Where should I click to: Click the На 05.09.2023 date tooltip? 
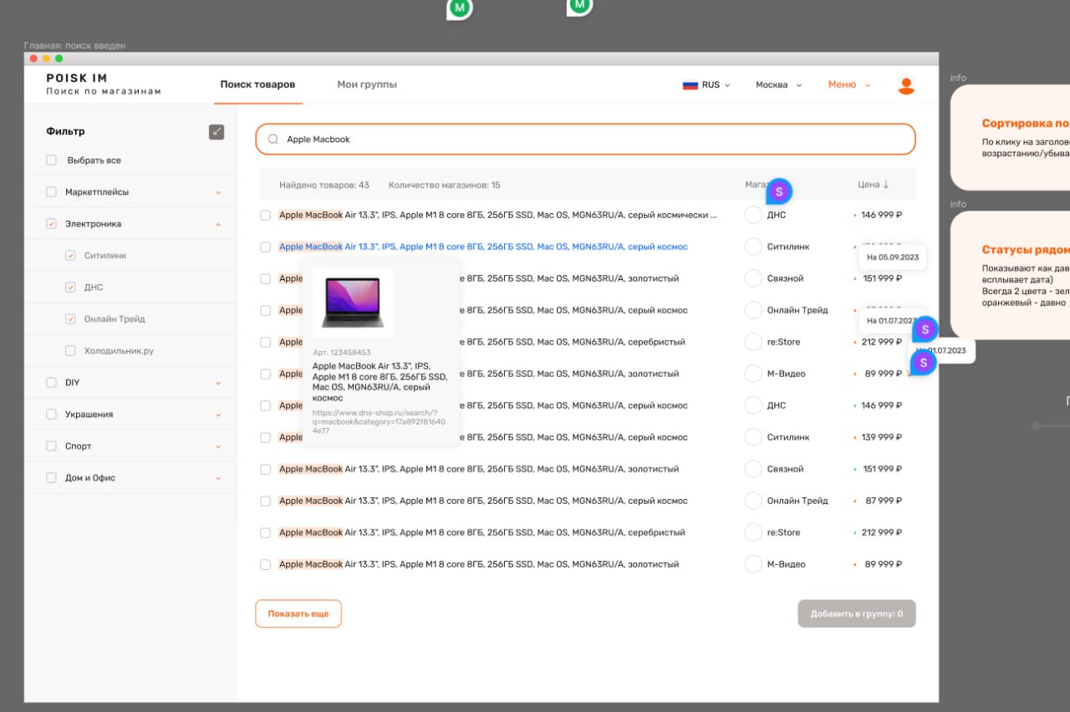tap(893, 257)
